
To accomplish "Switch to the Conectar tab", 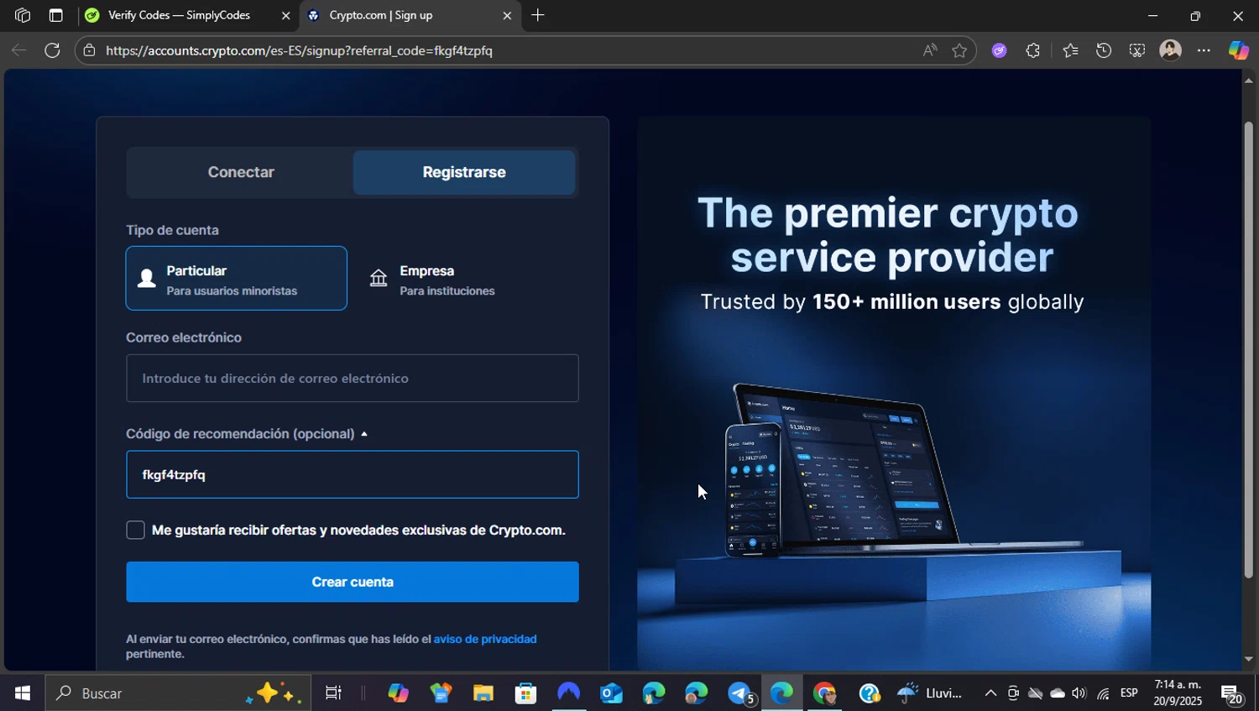I will pyautogui.click(x=241, y=172).
